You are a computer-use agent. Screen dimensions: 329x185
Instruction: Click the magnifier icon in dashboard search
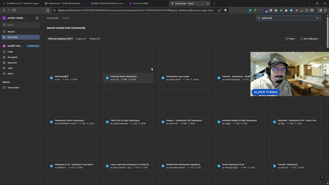259,18
